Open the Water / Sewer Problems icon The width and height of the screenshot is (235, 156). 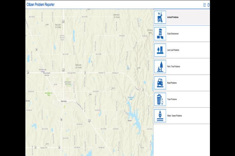160,116
